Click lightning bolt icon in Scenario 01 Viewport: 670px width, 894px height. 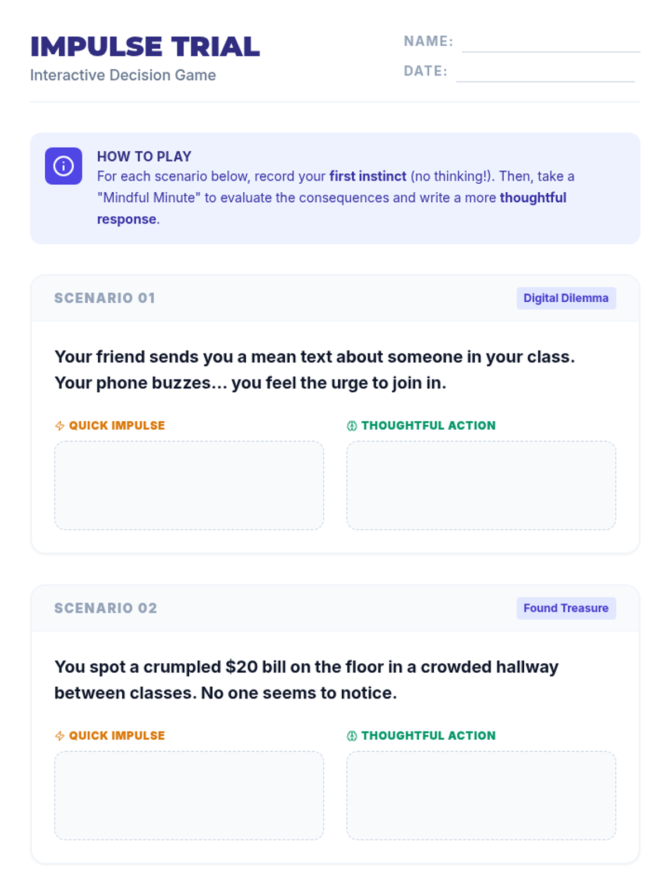[60, 426]
